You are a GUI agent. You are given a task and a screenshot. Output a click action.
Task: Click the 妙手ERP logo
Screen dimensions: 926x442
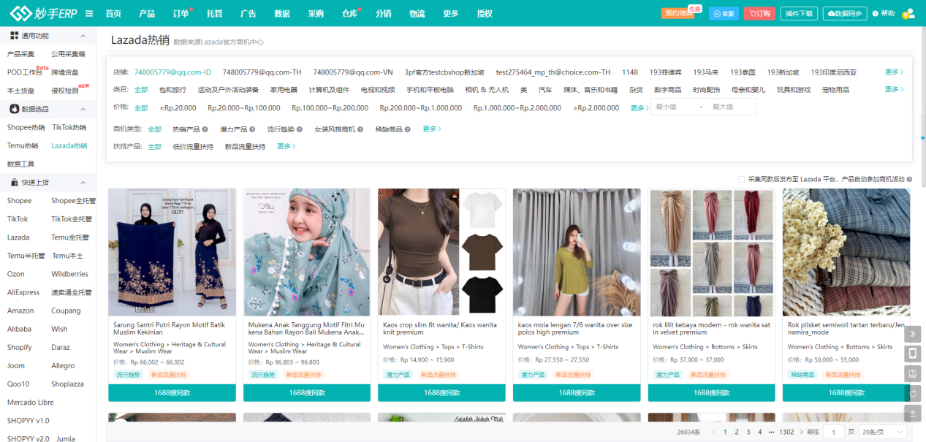pos(44,13)
